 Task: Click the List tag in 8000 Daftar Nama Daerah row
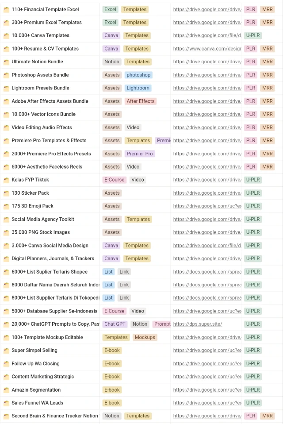pos(108,285)
